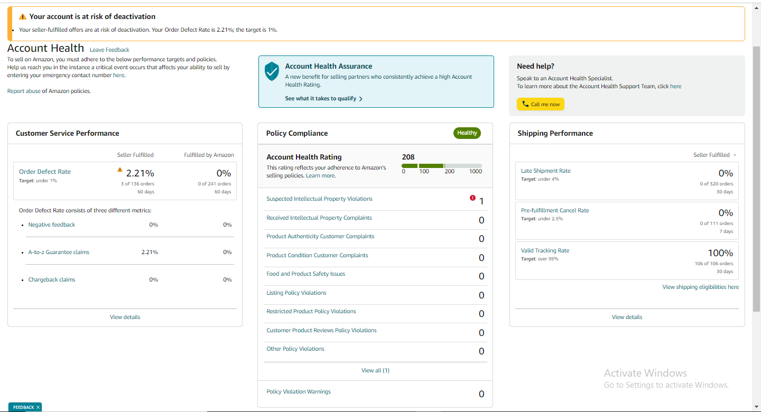This screenshot has height=412, width=761.
Task: Click the 2.21% Order Defect Rate value
Action: [140, 173]
